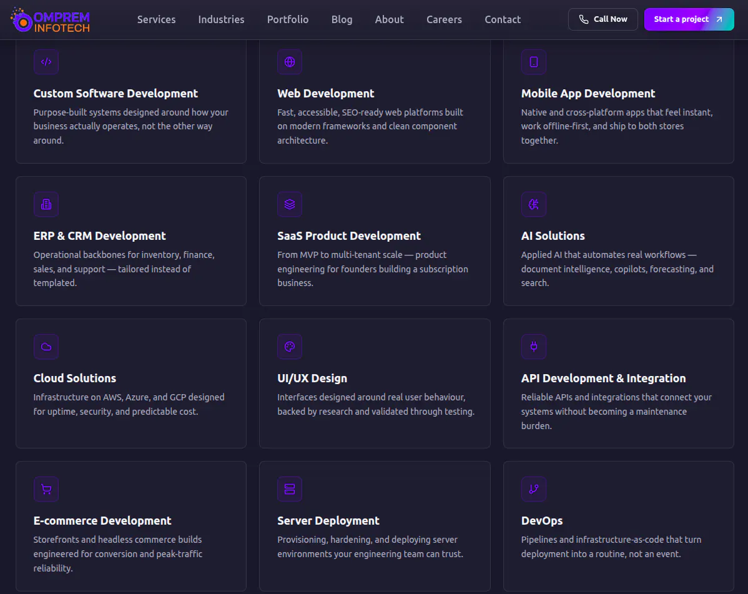Open the Careers page

coord(444,19)
